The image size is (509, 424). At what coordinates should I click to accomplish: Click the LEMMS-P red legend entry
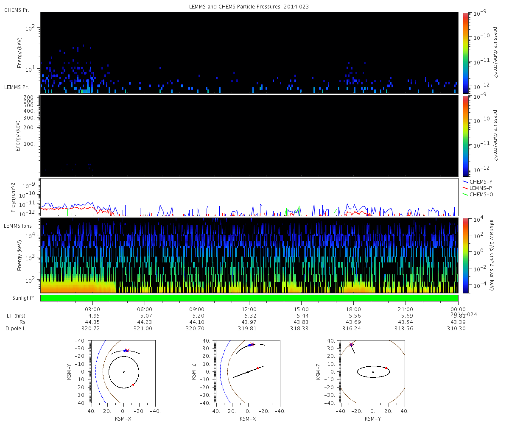(481, 188)
